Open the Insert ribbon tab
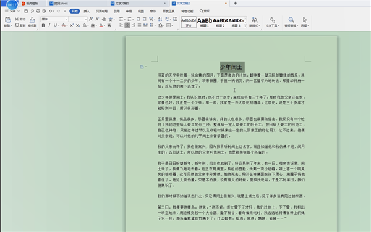 click(x=87, y=11)
